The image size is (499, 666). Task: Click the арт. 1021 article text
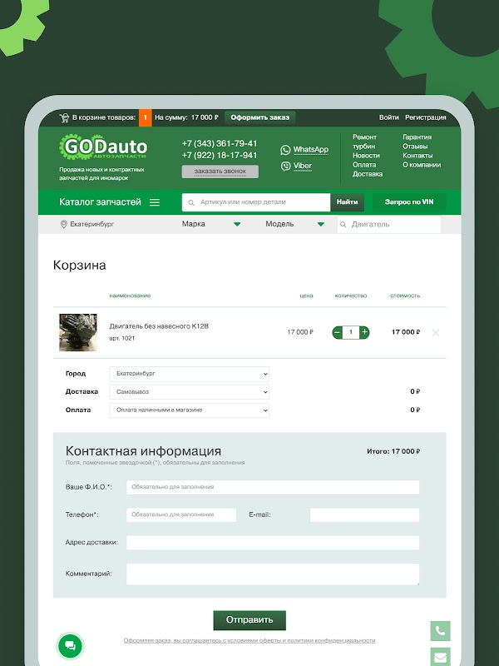[122, 339]
